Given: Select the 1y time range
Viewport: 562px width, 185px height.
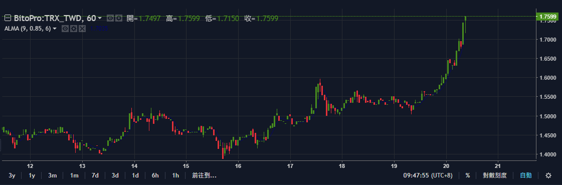Looking at the screenshot, I should tap(32, 175).
